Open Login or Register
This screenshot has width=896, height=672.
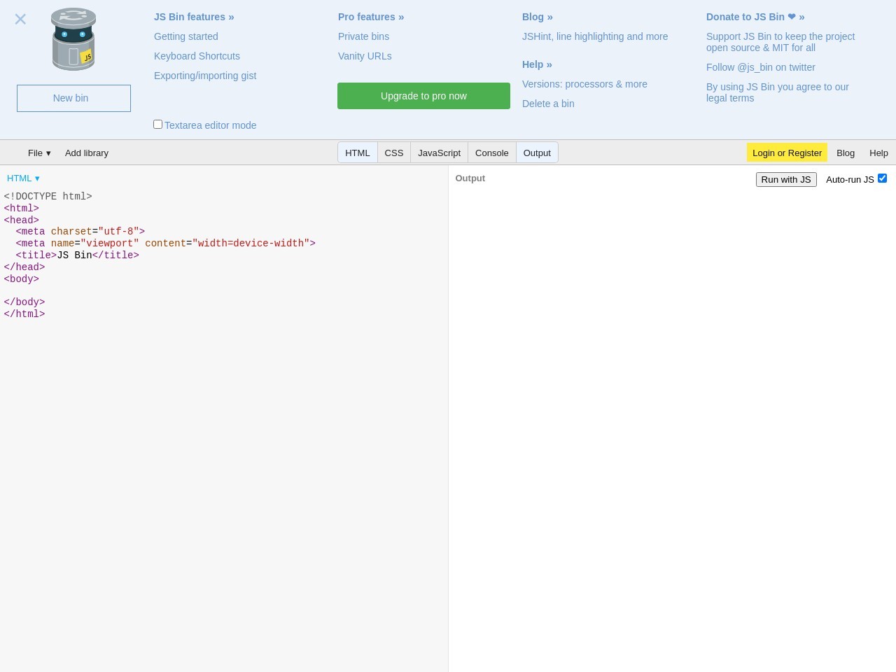pyautogui.click(x=787, y=153)
